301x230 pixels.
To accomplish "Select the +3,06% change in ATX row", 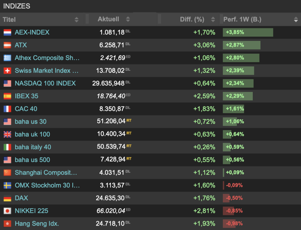I will [x=204, y=45].
